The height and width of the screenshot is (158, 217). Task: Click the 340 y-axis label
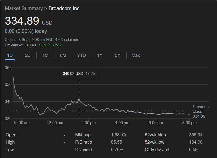point(8,102)
